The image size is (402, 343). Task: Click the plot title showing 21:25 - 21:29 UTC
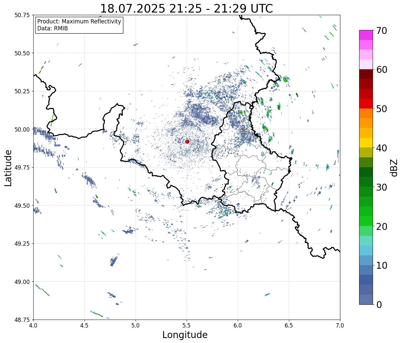click(x=187, y=8)
